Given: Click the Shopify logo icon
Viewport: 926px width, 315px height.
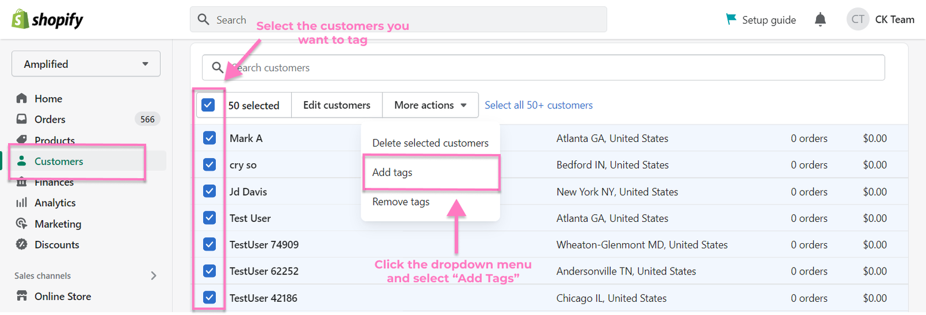Looking at the screenshot, I should click(x=20, y=19).
